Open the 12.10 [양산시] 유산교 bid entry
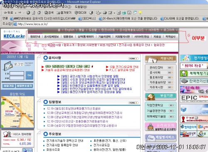This screenshot has width=208, height=152. [x=77, y=121]
